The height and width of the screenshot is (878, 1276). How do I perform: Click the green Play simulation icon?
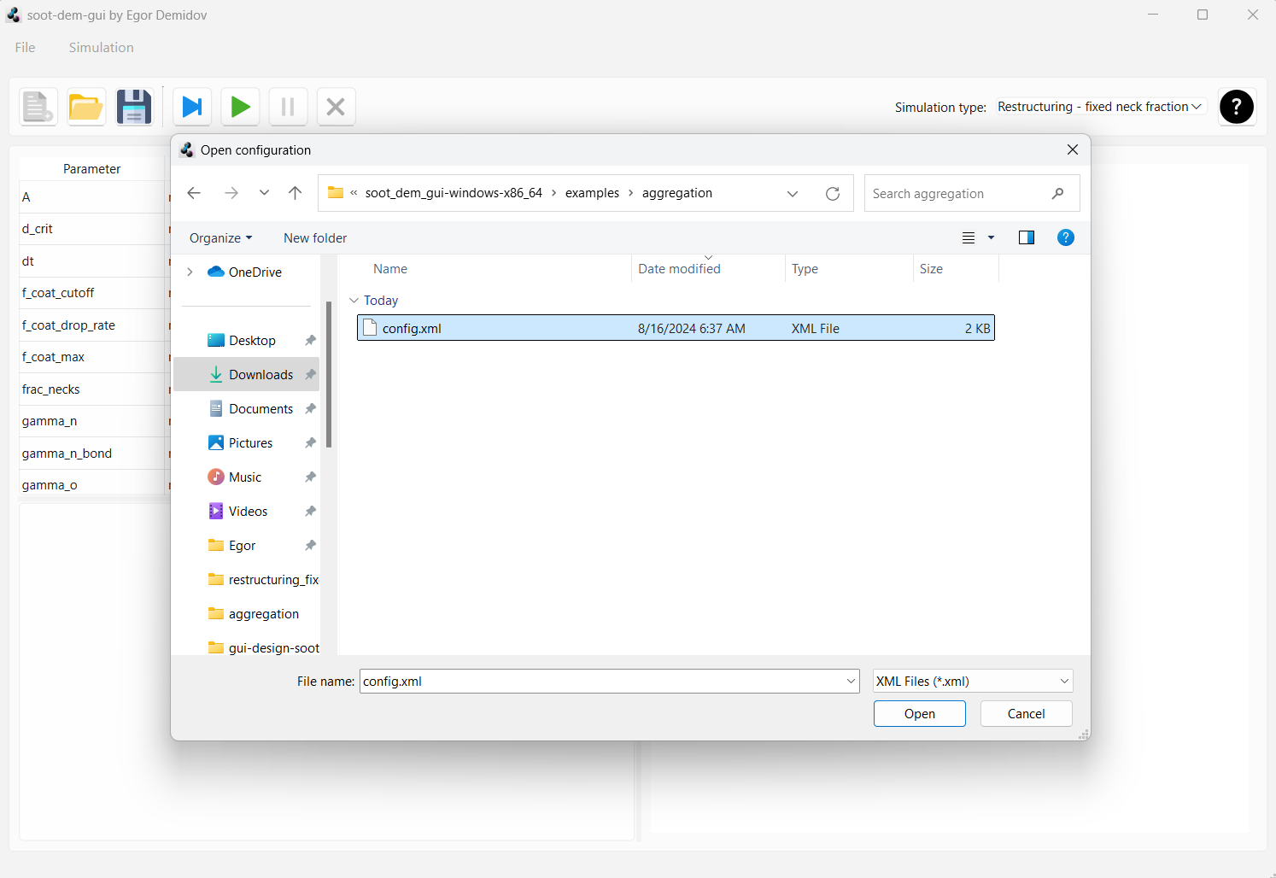click(x=240, y=107)
